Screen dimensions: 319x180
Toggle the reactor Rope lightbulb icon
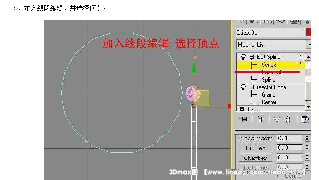click(243, 87)
